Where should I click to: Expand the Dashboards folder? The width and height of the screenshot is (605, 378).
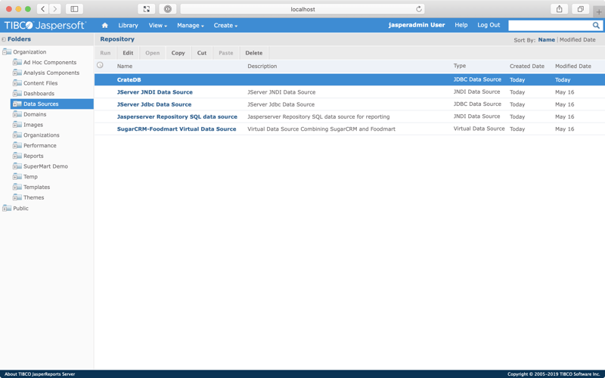coord(17,93)
